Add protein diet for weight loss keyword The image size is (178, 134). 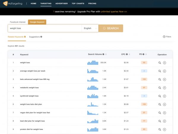coord(164,130)
